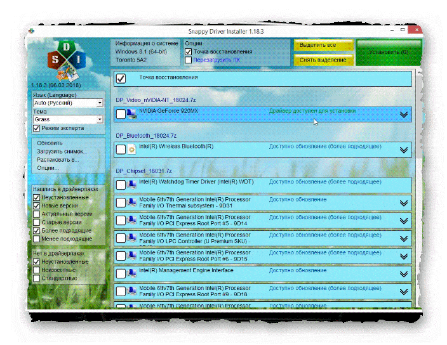
Task: Click Обновить in the side menu
Action: 50,143
